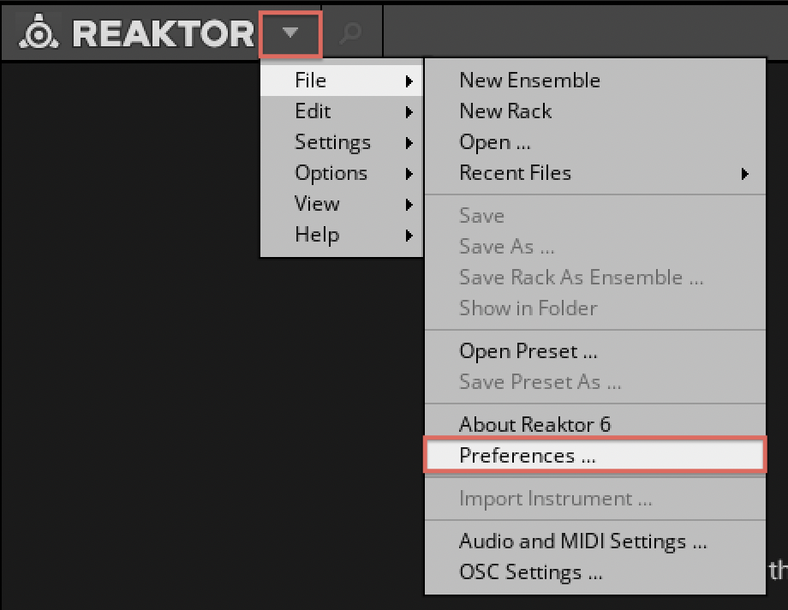
Task: Click the magnifier search icon
Action: pos(350,33)
